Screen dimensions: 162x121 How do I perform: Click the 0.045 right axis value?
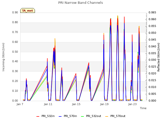tap(152, 40)
